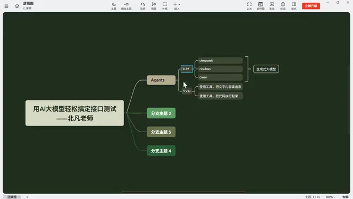Select the 分支主题 3 node

(161, 132)
